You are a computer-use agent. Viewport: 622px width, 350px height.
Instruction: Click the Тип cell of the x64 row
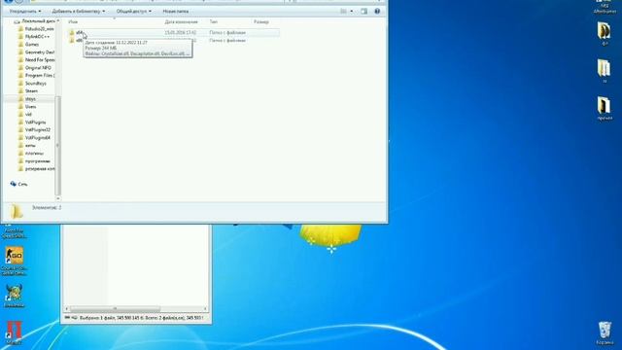pos(227,32)
